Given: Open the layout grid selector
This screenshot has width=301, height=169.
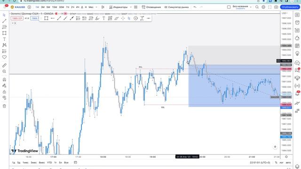Looking at the screenshot, I should pos(136,7).
